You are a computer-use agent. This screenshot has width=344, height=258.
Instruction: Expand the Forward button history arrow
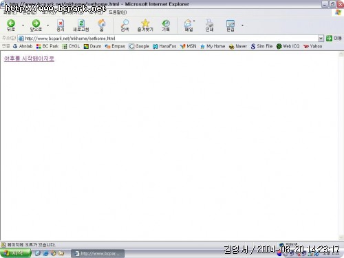48,25
